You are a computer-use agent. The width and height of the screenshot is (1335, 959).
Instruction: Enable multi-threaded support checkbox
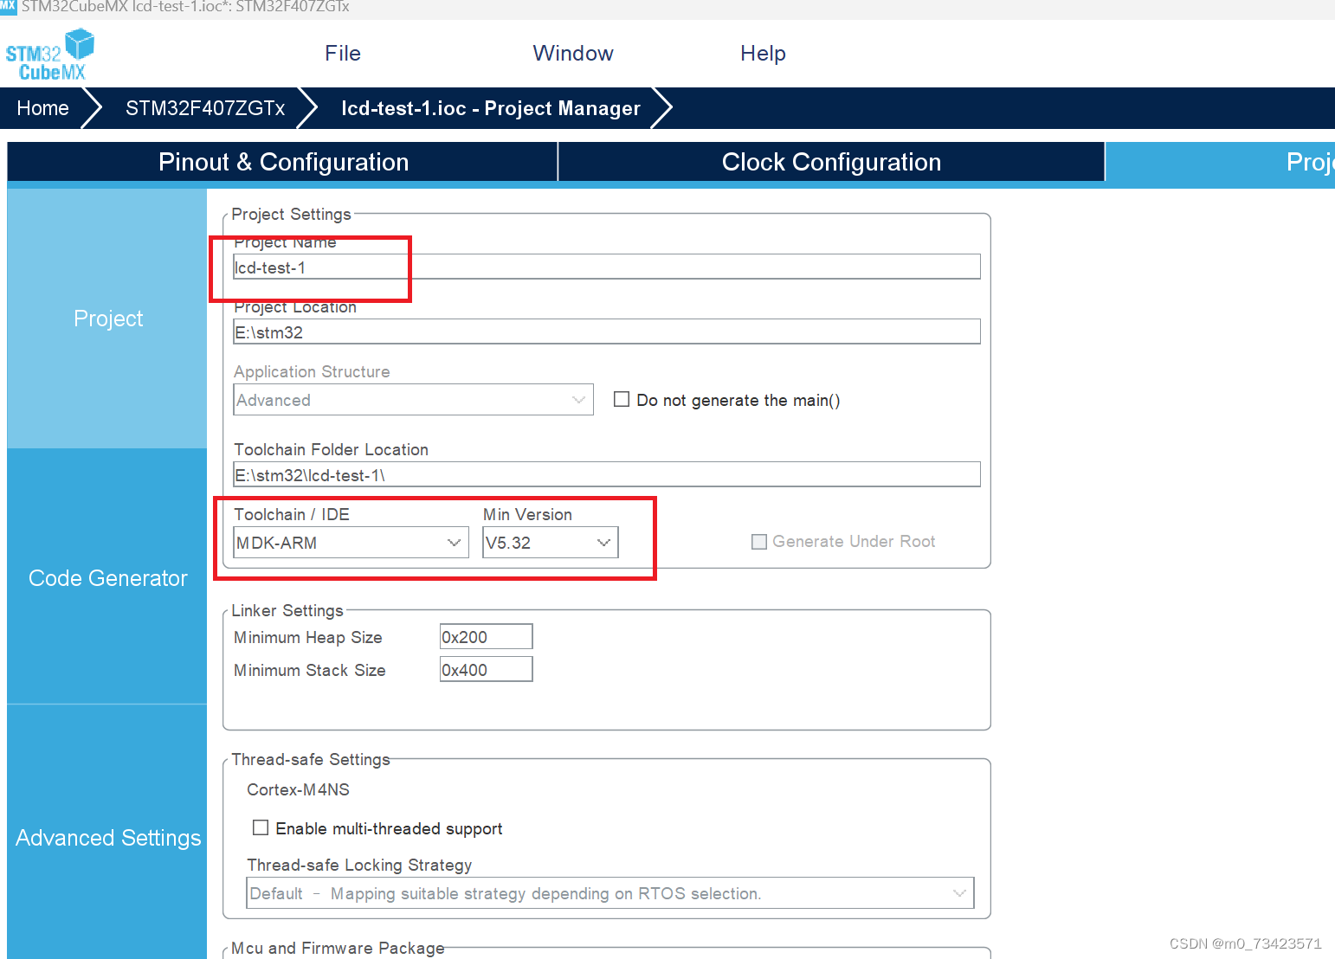coord(261,827)
